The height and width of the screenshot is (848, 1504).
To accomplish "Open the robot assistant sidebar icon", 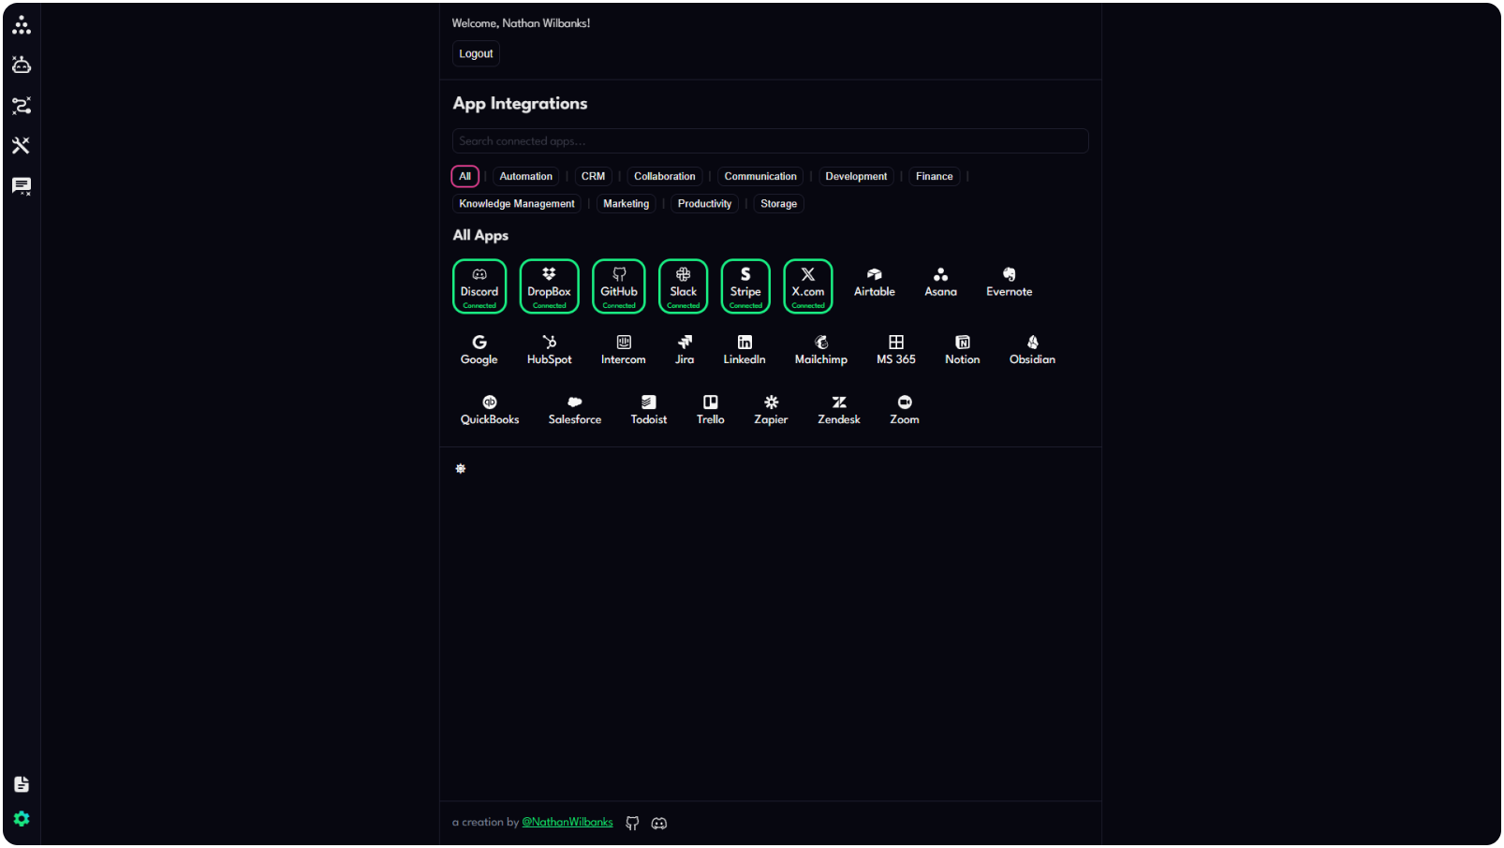I will click(x=22, y=65).
